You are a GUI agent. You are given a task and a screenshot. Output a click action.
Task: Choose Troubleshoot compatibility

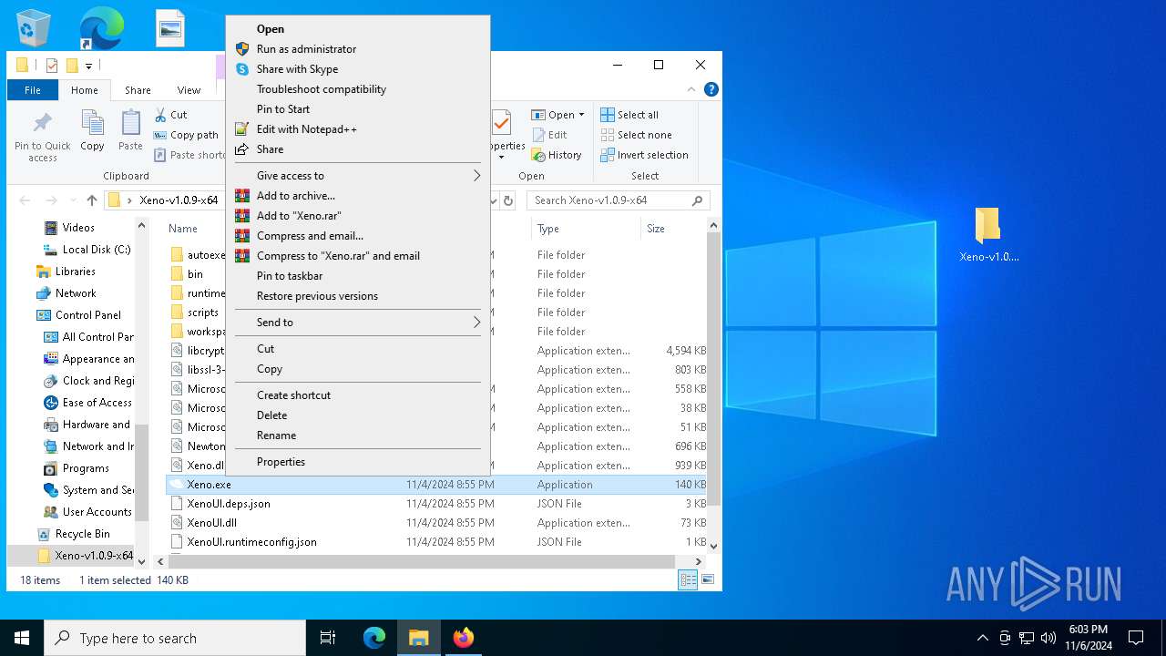pos(358,89)
